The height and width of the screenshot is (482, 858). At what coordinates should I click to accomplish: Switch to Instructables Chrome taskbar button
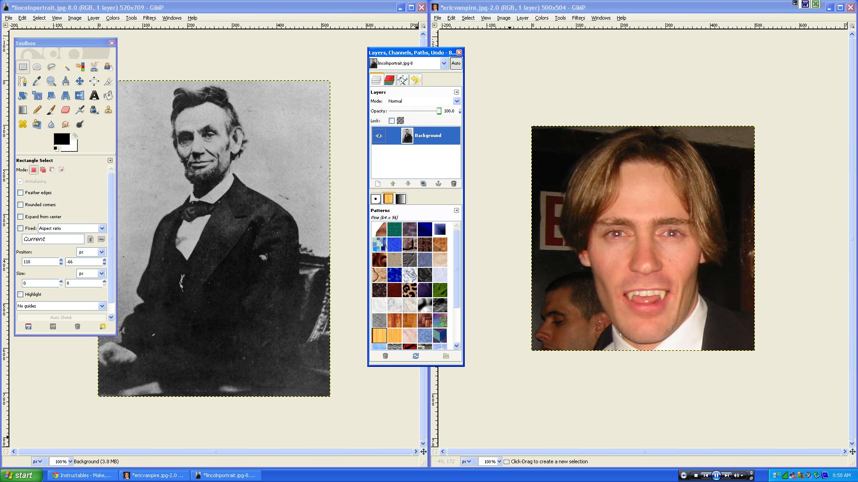[x=83, y=475]
